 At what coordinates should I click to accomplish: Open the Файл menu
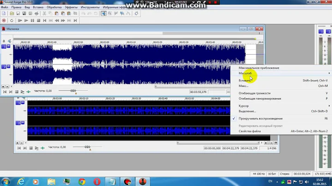(x=5, y=7)
